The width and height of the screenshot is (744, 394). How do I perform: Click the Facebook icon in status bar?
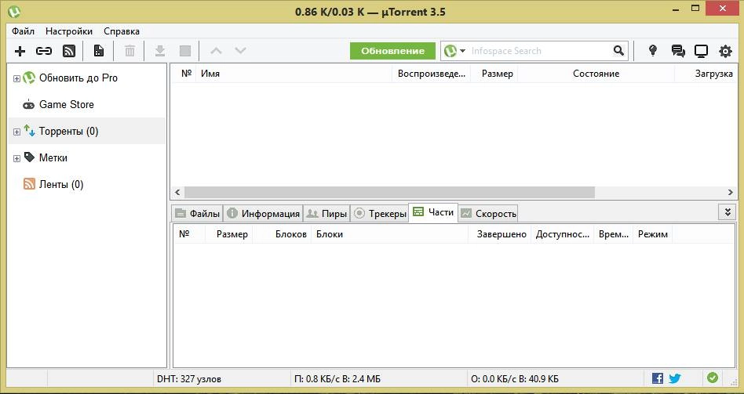click(x=658, y=378)
